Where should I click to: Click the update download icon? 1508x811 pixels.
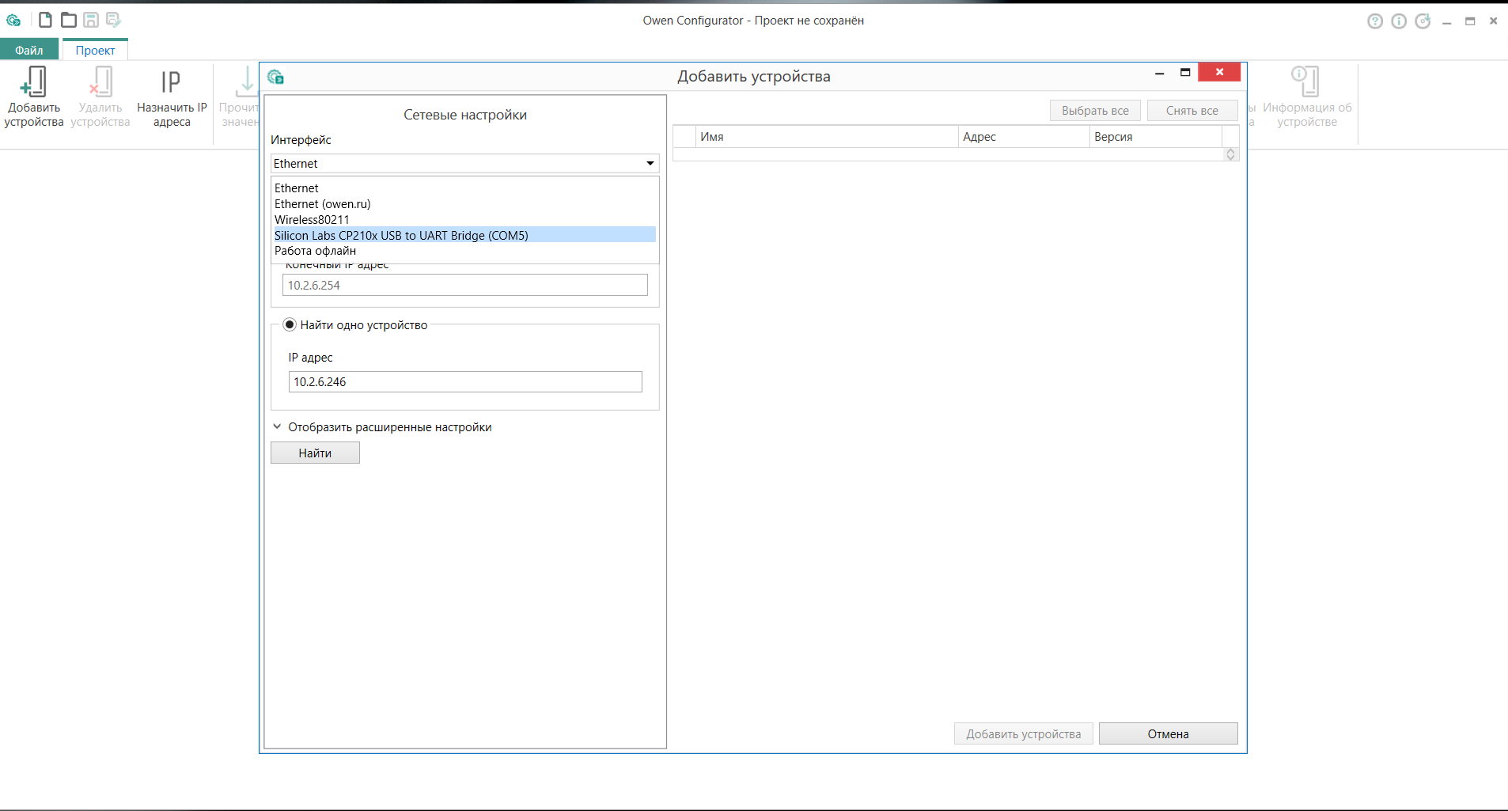click(1423, 21)
